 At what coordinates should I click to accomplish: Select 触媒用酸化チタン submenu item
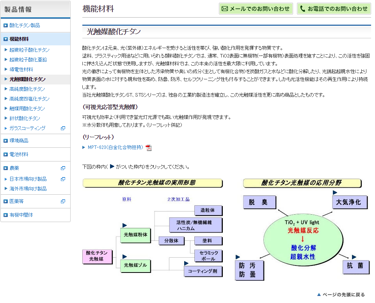(x=27, y=109)
